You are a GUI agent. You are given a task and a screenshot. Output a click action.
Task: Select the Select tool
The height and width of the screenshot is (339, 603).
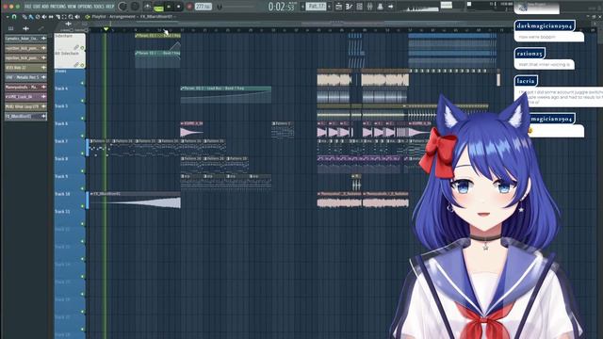[64, 17]
